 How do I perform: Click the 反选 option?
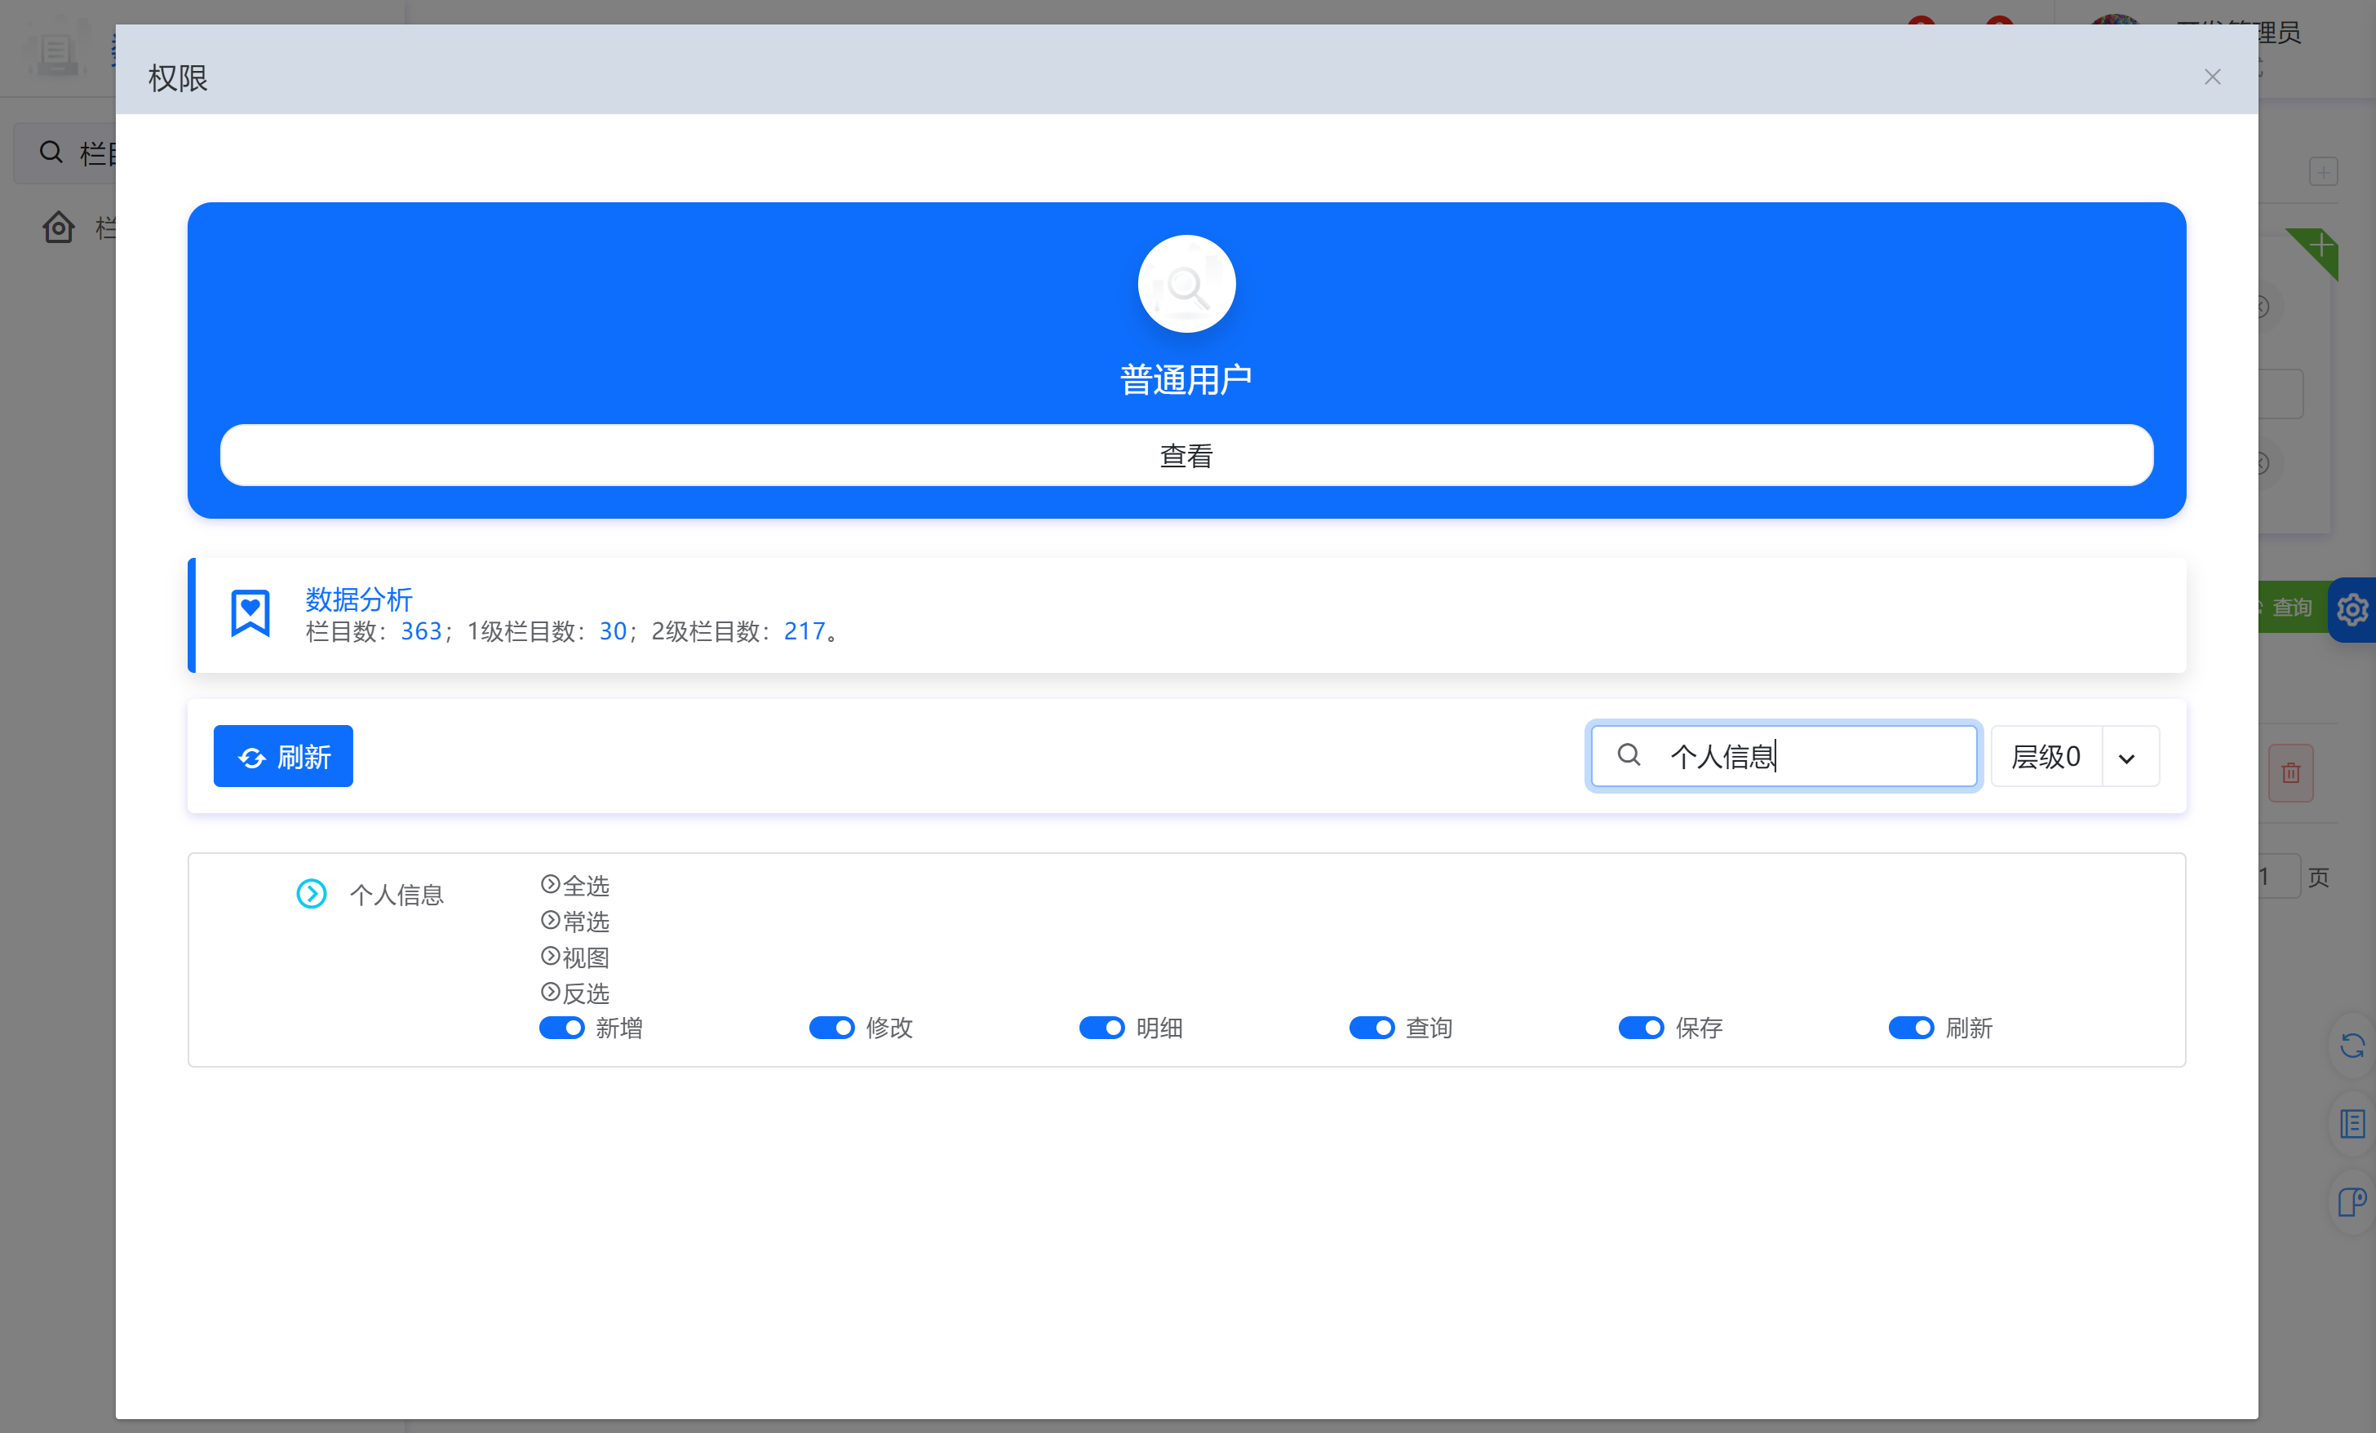pos(576,993)
